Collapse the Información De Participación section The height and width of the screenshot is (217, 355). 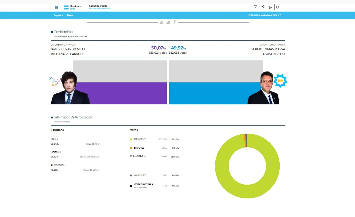[x=51, y=117]
